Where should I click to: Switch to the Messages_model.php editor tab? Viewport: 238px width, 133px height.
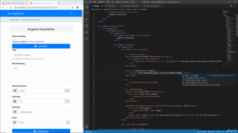click(x=131, y=6)
